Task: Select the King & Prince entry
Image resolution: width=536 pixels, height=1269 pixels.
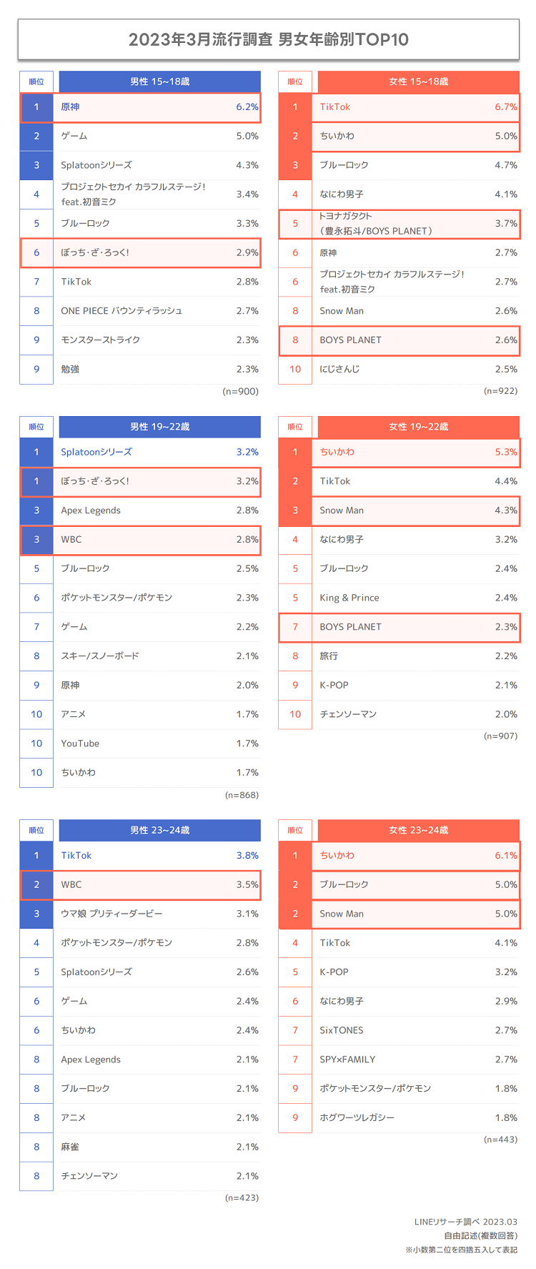Action: click(x=349, y=598)
